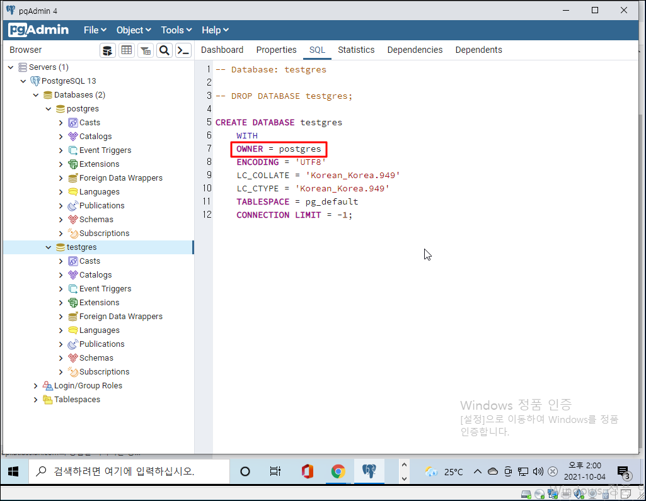
Task: Open the Query Tool icon in Browser toolbar
Action: click(x=108, y=50)
